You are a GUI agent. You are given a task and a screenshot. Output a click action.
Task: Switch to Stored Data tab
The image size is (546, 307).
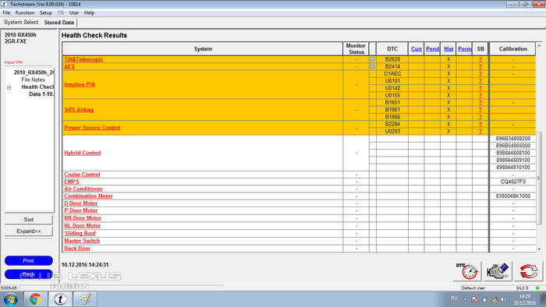[58, 23]
